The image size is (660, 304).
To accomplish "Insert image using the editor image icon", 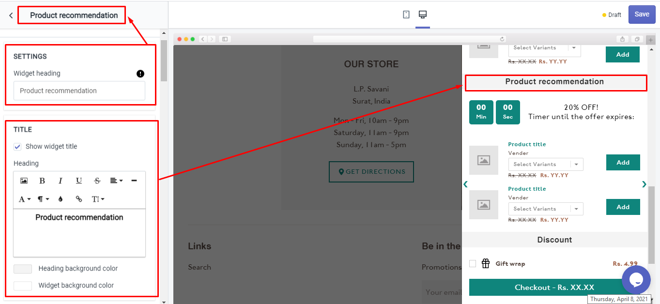I will pos(24,181).
